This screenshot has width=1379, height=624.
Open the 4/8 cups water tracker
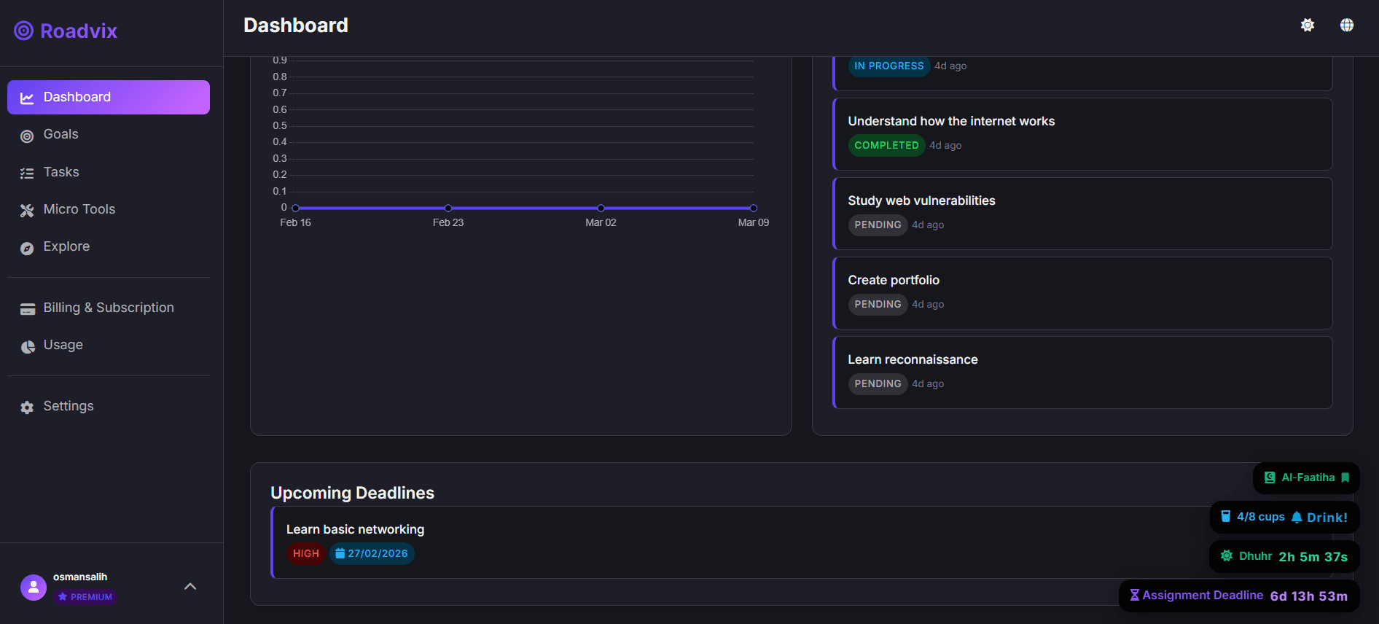tap(1285, 517)
